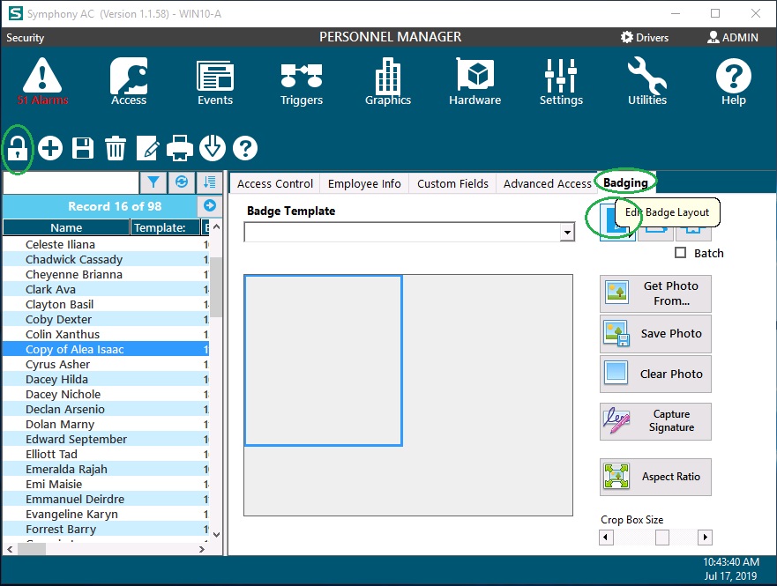Select the Badging tab
This screenshot has height=586, width=777.
[x=625, y=182]
